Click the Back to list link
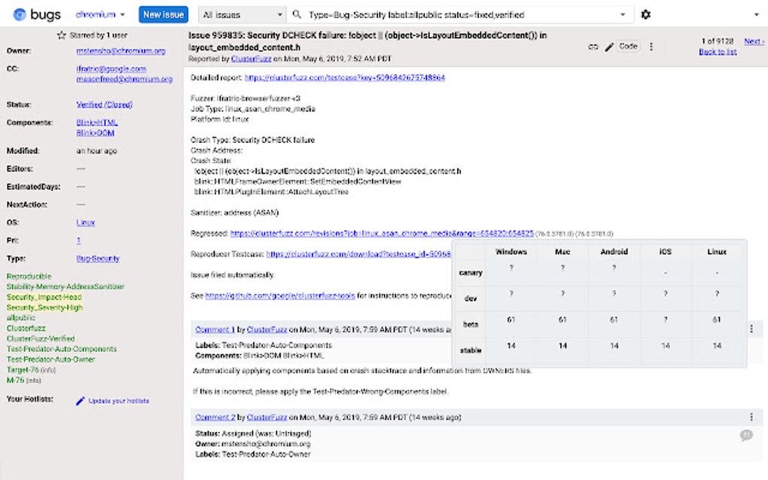 (x=717, y=52)
